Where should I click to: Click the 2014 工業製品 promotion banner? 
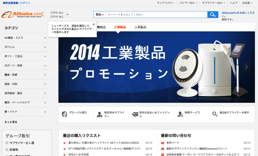(x=157, y=67)
